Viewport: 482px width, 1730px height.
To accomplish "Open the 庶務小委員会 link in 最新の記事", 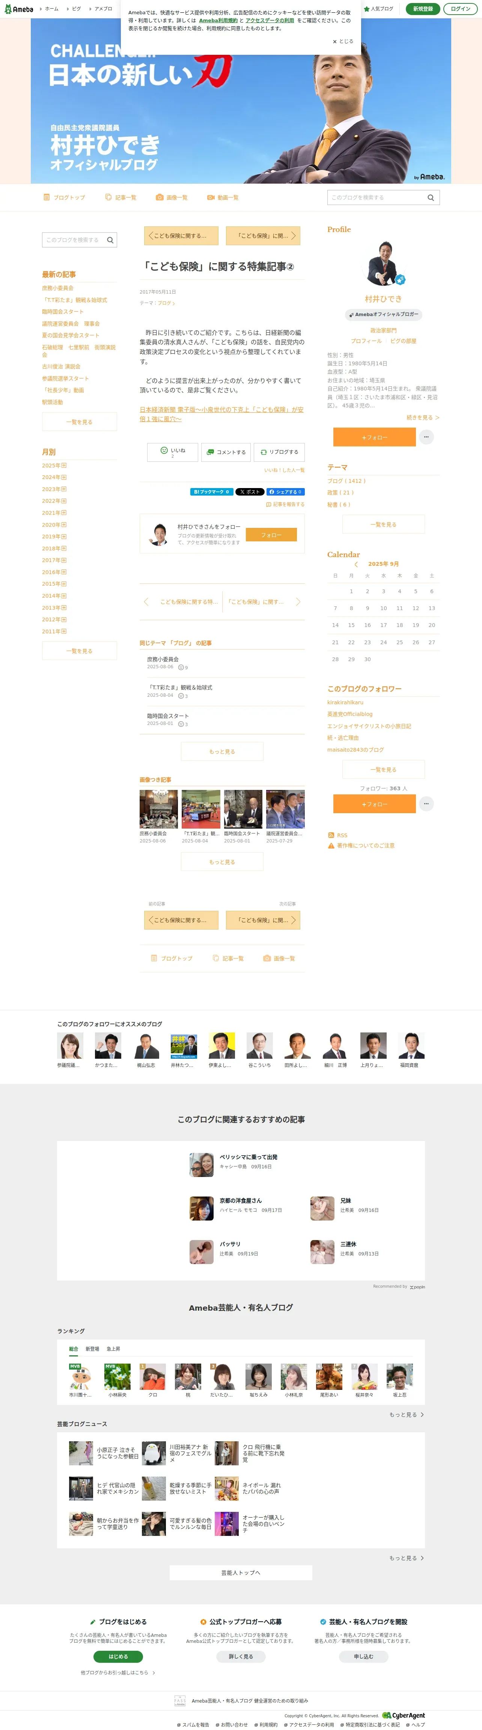I will tap(58, 288).
